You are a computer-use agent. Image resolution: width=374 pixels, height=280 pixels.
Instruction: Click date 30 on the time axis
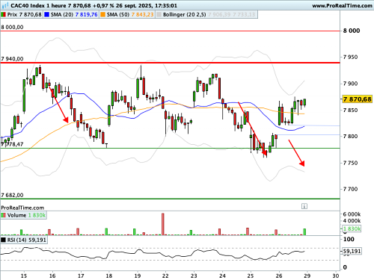(x=336, y=276)
